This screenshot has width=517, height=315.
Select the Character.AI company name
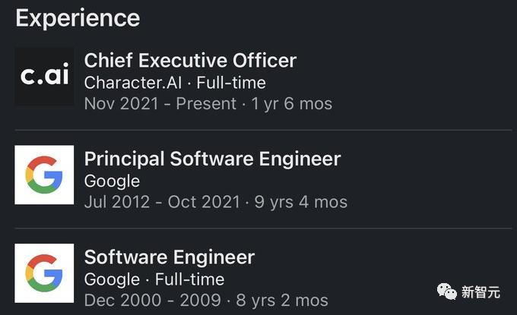coord(133,82)
